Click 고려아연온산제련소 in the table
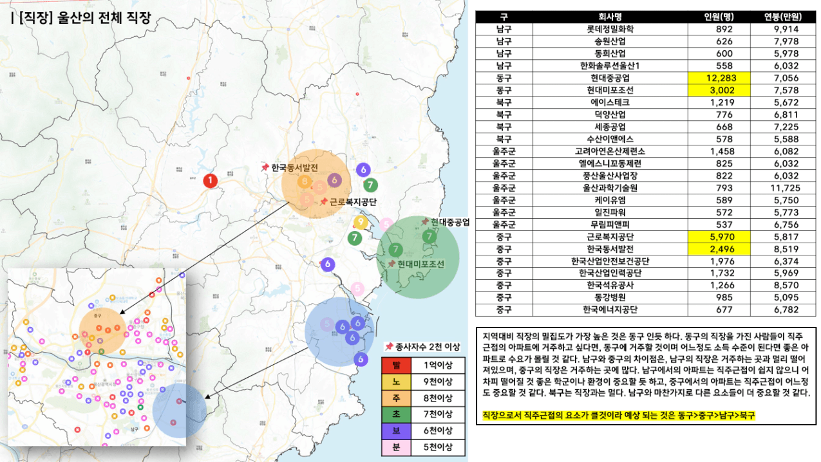The width and height of the screenshot is (821, 462). click(610, 152)
